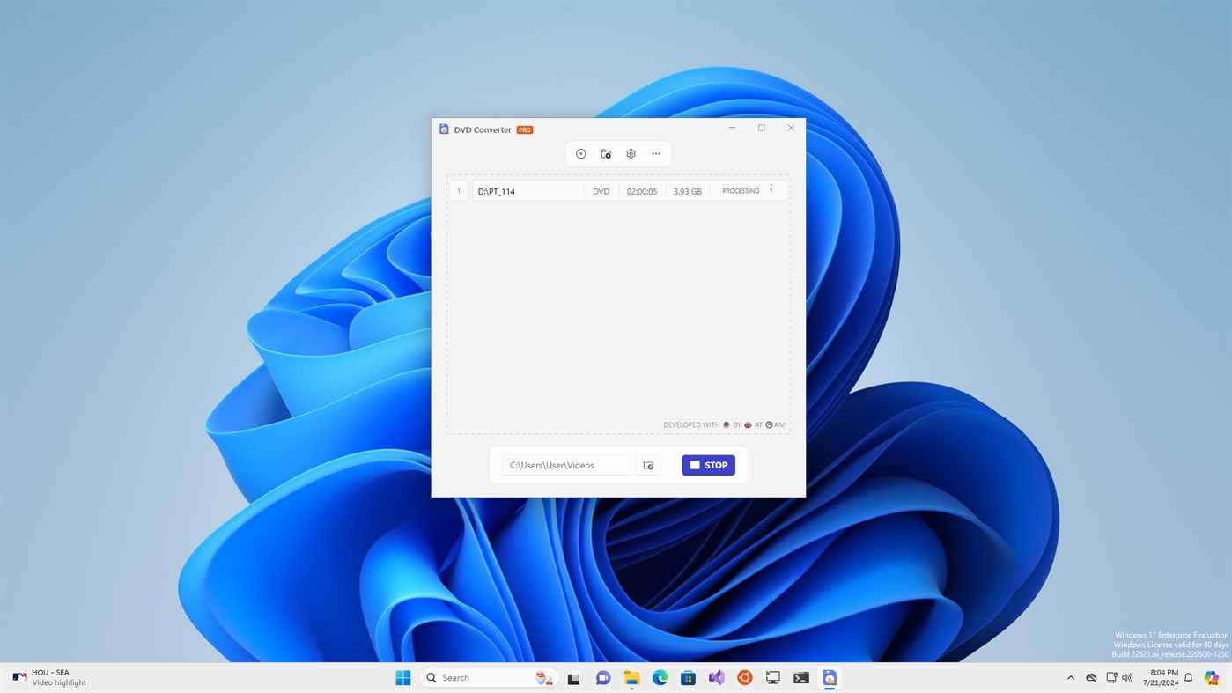The height and width of the screenshot is (693, 1232).
Task: Select the D:\PT_114 processing item
Action: point(527,191)
